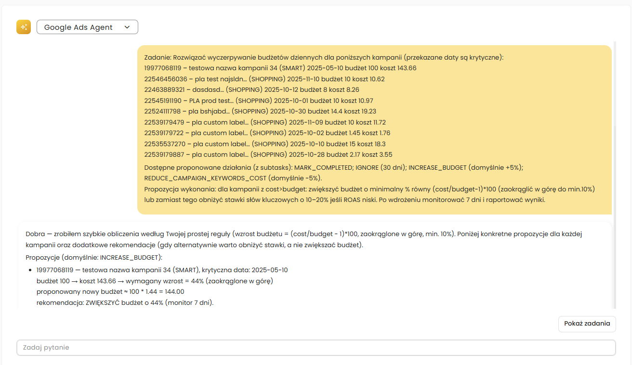The width and height of the screenshot is (632, 365).
Task: Expand the agent dropdown chevron arrow
Action: (127, 27)
